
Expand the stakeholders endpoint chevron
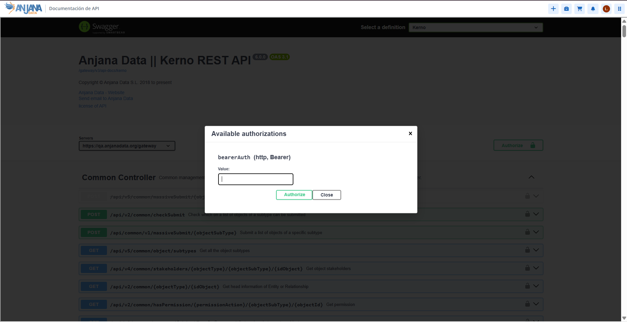(x=536, y=268)
